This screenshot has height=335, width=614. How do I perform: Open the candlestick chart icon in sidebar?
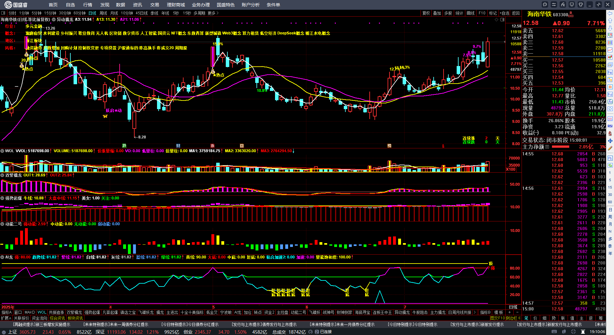[x=610, y=57]
